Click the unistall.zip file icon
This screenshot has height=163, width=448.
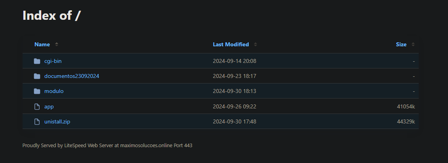coord(37,121)
